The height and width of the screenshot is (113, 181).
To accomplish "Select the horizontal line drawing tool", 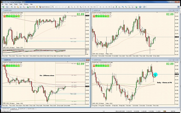I will pos(63,7).
